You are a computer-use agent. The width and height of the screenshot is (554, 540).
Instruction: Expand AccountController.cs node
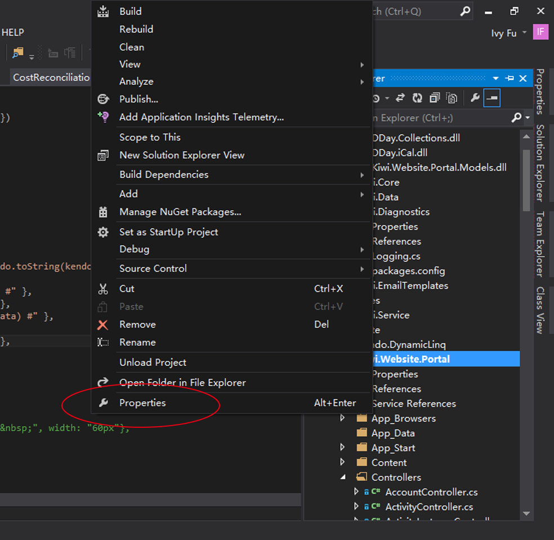pos(356,491)
